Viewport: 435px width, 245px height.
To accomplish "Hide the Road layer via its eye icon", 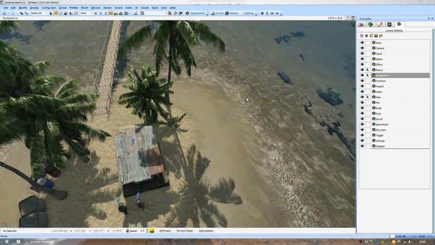I will pyautogui.click(x=362, y=108).
